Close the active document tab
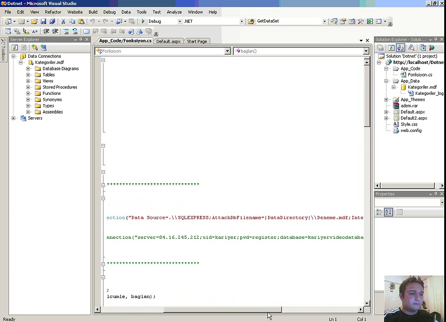The width and height of the screenshot is (446, 322). click(x=367, y=41)
